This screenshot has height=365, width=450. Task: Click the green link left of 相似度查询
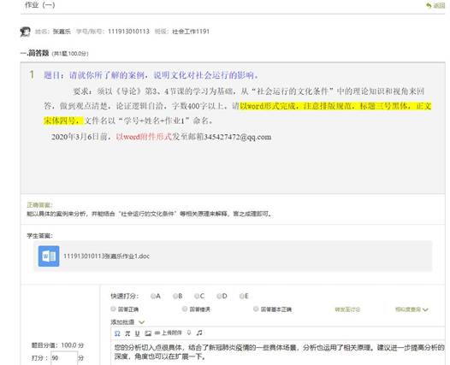pyautogui.click(x=347, y=309)
